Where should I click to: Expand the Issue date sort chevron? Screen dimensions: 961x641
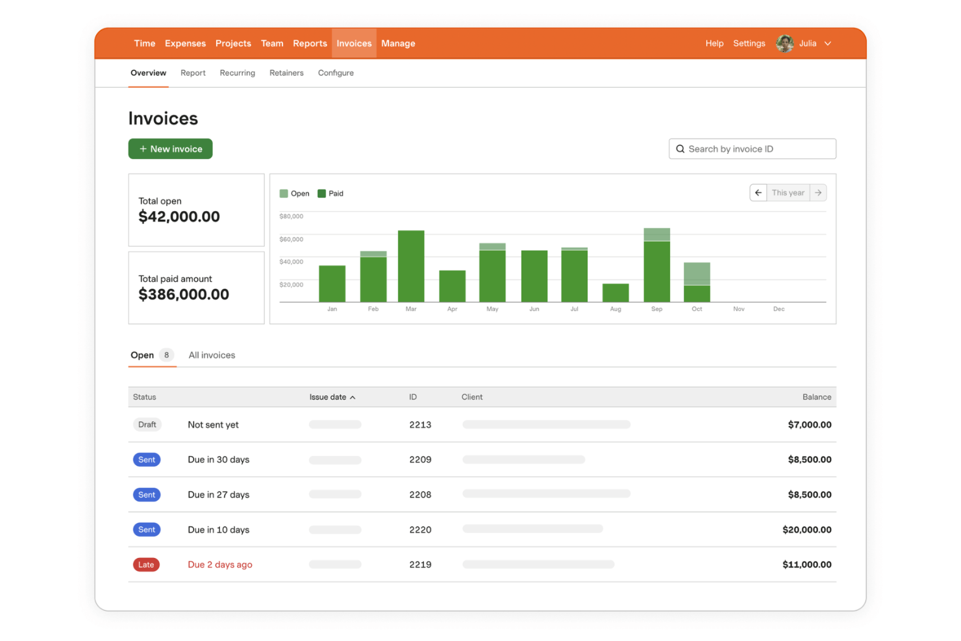coord(353,397)
